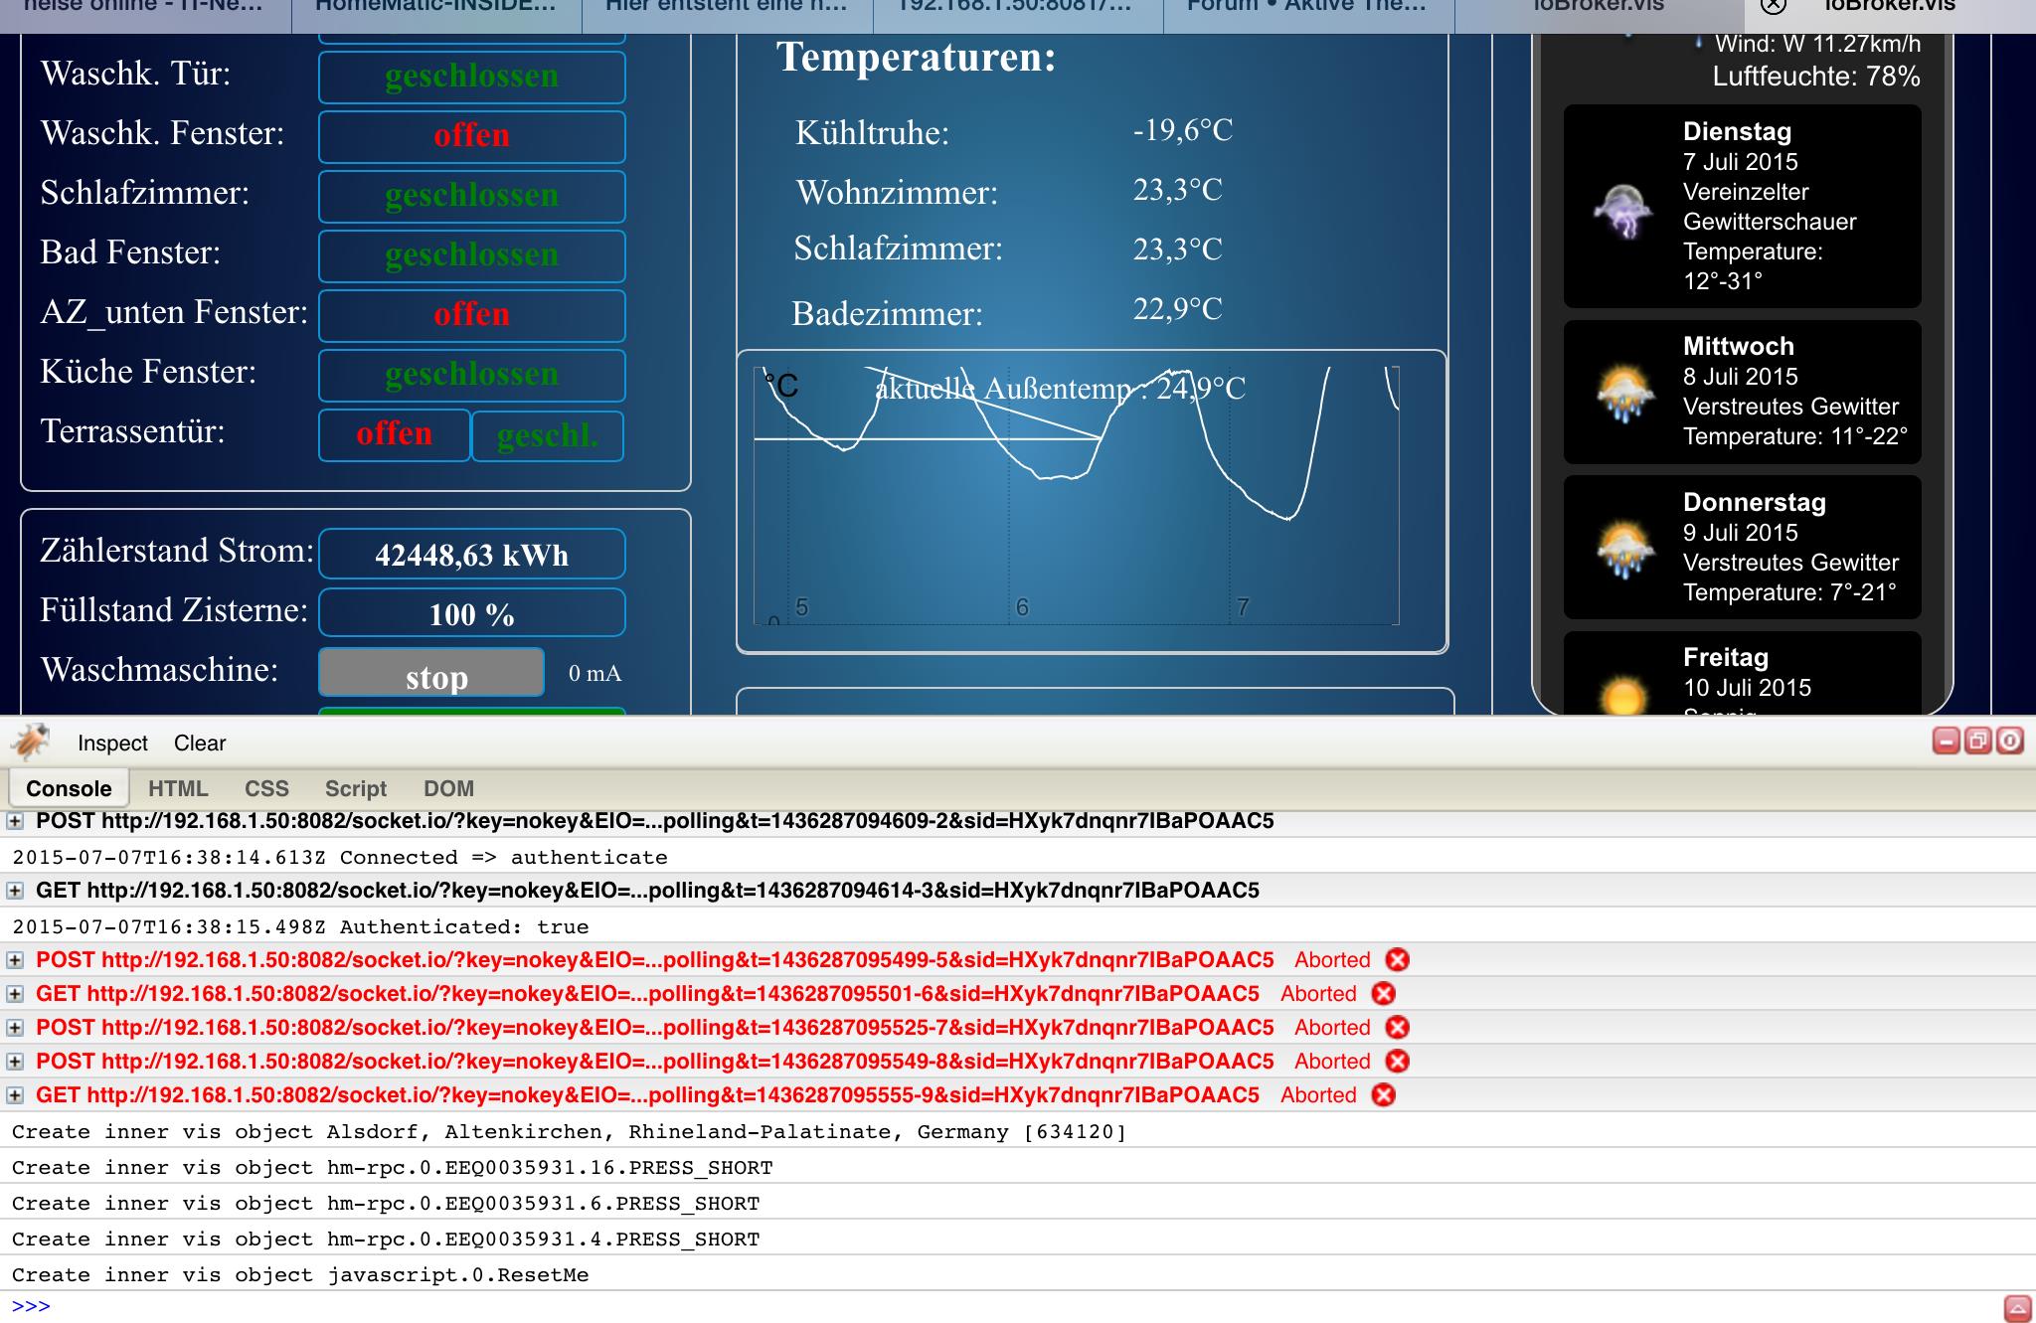Click the Script tab in dev tools
The image size is (2036, 1323).
click(x=355, y=789)
